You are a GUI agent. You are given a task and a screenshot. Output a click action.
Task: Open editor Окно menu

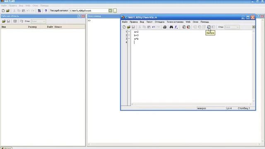point(195,22)
